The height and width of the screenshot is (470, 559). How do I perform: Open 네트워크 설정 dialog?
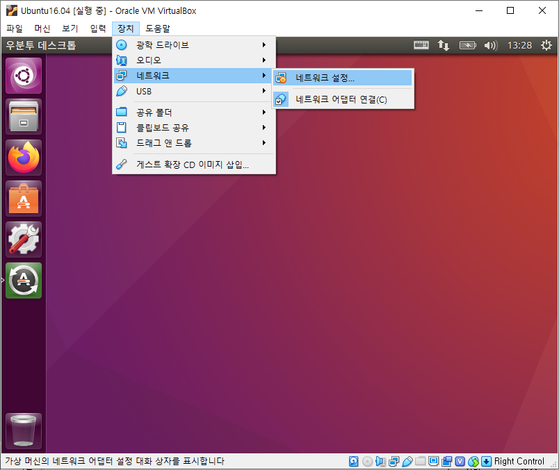(x=342, y=78)
